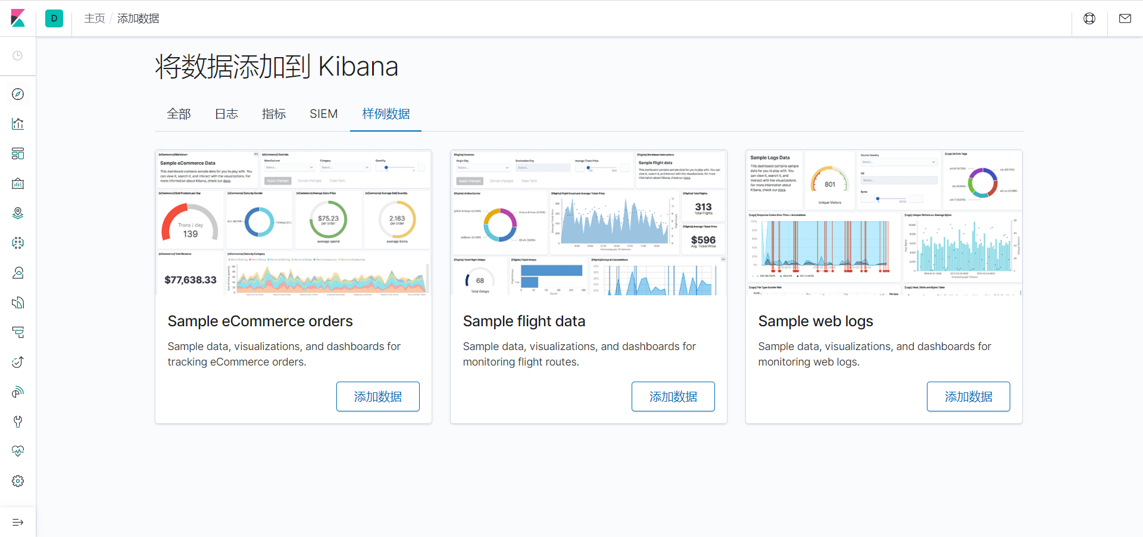Open Logs icon in sidebar
This screenshot has width=1143, height=537.
click(x=18, y=302)
